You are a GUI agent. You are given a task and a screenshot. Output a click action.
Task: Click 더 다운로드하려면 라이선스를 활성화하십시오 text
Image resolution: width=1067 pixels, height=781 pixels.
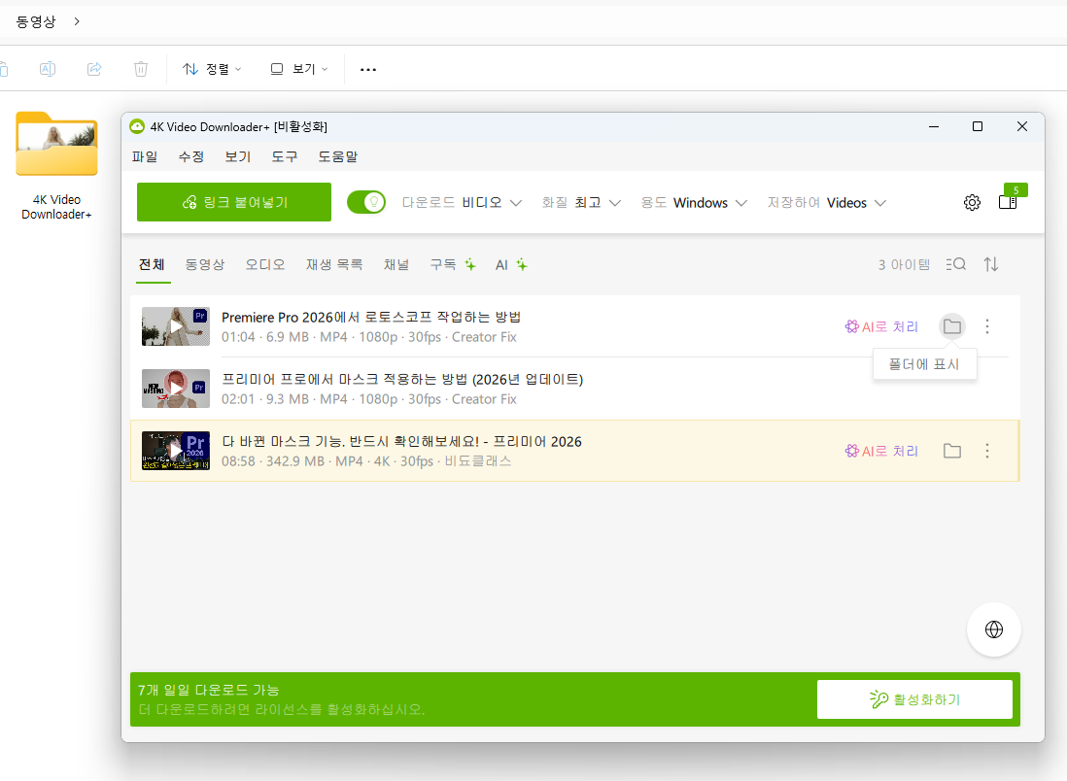[282, 709]
